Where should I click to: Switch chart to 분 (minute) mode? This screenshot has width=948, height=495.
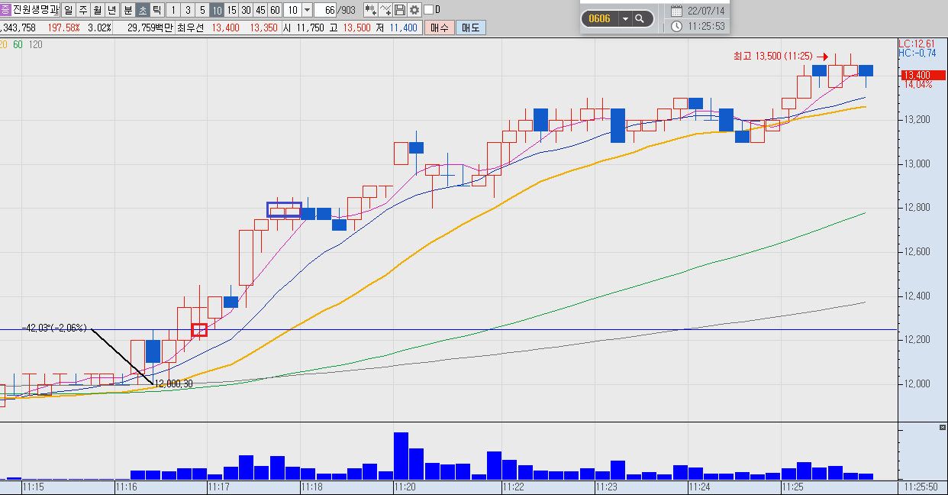point(127,10)
